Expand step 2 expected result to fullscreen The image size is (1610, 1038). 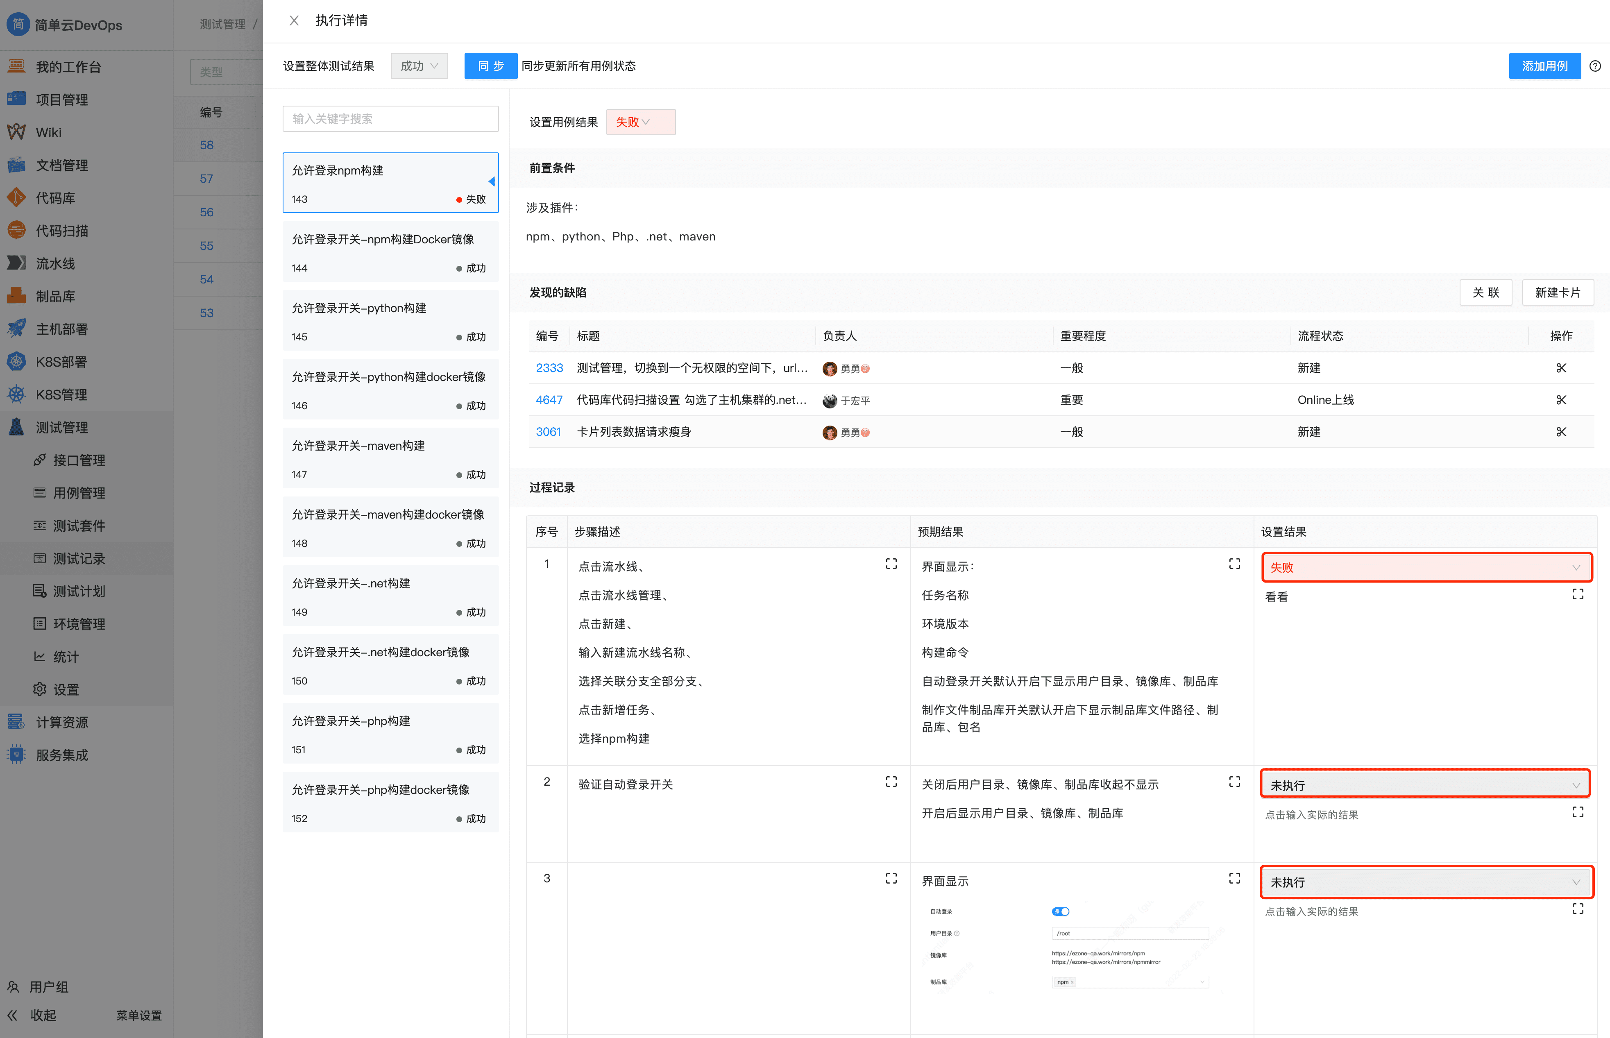pos(1234,781)
